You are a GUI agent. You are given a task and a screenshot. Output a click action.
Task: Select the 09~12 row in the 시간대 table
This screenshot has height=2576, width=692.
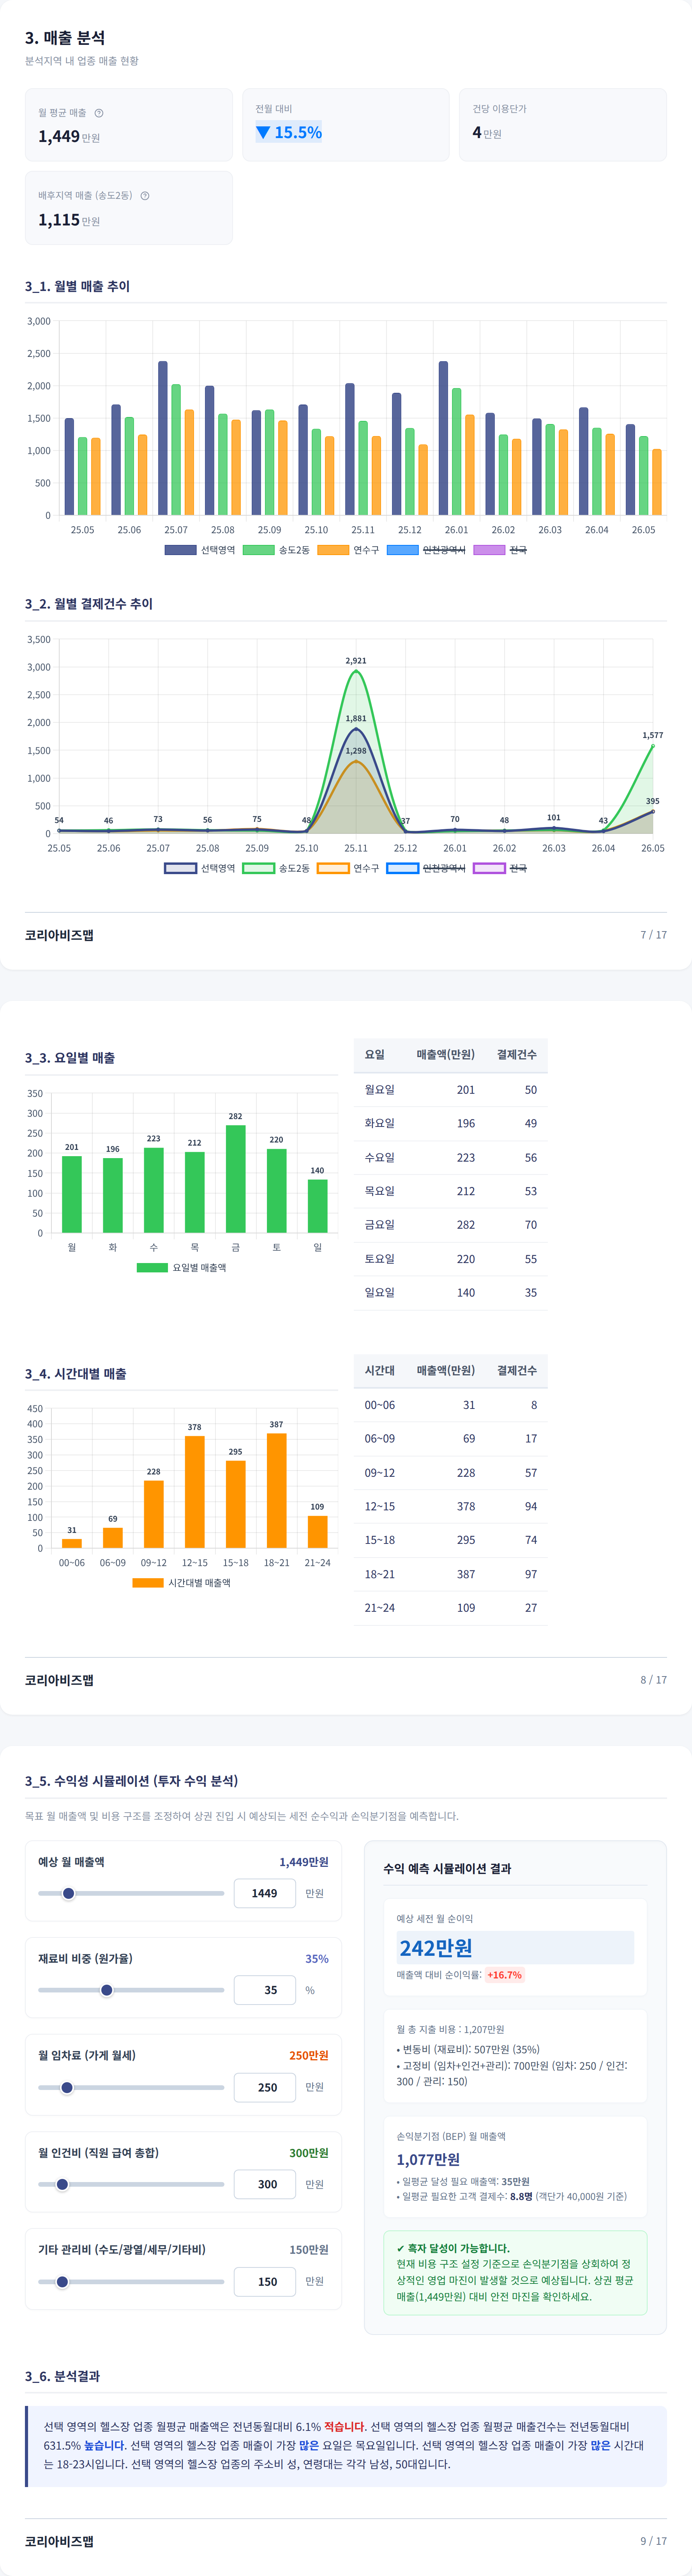tap(450, 1473)
